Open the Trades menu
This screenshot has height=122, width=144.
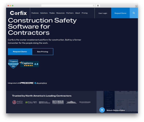(52, 13)
